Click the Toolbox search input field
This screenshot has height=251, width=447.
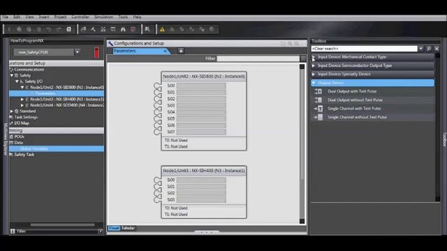point(364,49)
